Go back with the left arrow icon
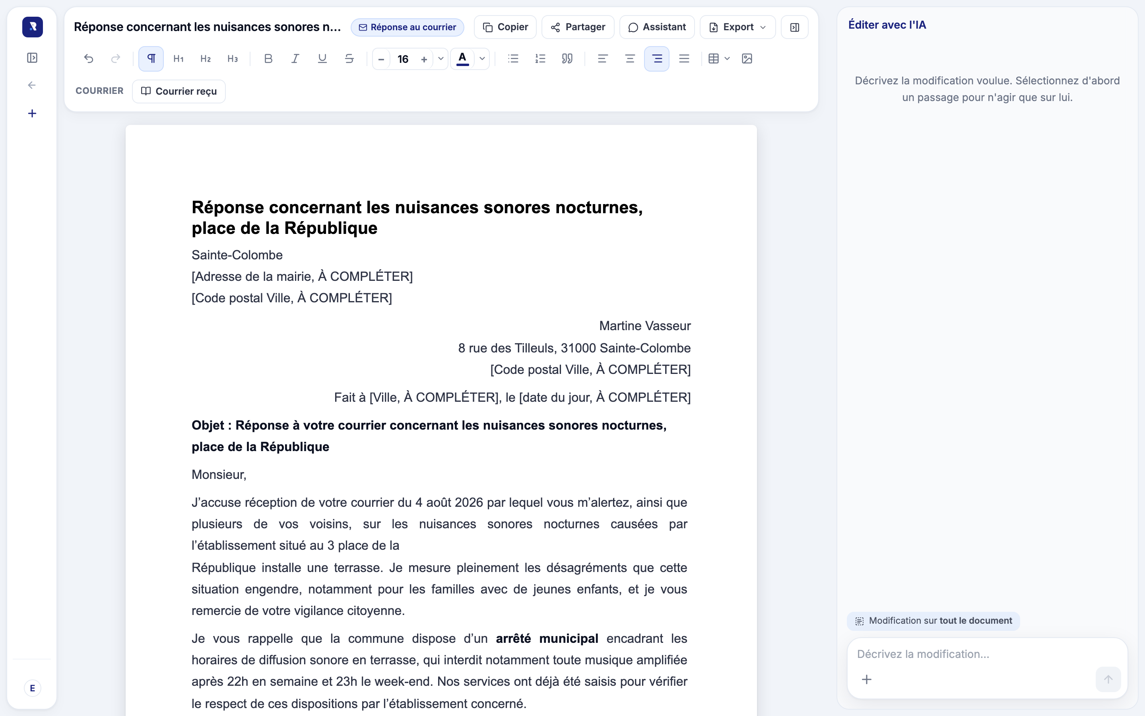 [x=32, y=85]
